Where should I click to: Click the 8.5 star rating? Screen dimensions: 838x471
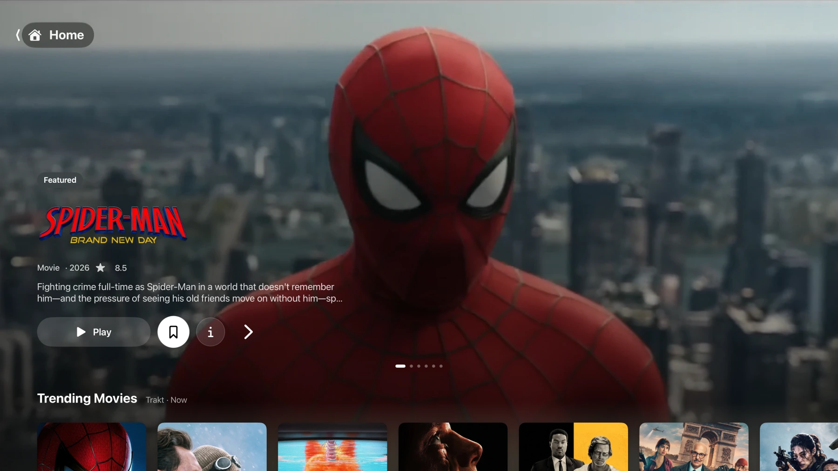[x=112, y=268]
